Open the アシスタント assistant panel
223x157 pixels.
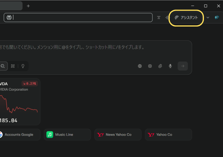[186, 18]
